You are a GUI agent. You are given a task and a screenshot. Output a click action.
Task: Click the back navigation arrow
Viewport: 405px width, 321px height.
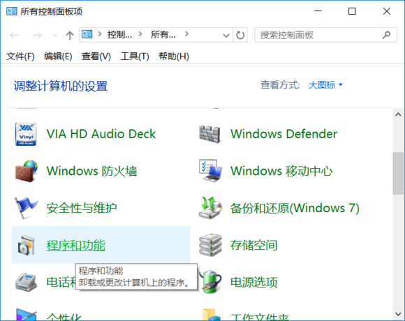click(15, 36)
